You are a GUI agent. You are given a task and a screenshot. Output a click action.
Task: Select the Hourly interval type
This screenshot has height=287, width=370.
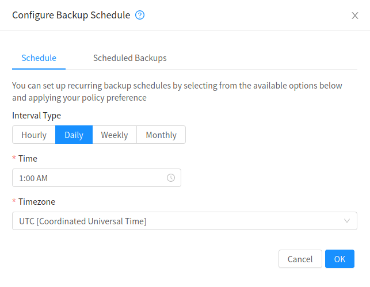point(34,135)
